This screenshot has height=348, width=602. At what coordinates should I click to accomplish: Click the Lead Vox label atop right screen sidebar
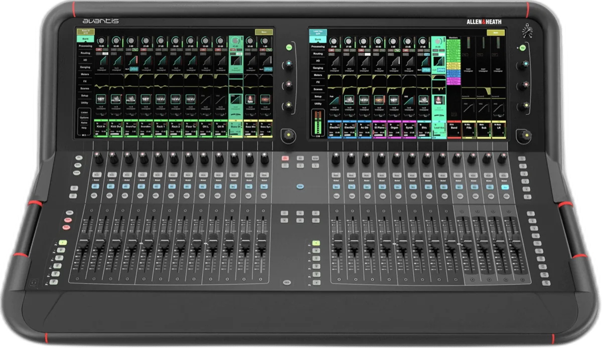point(318,32)
